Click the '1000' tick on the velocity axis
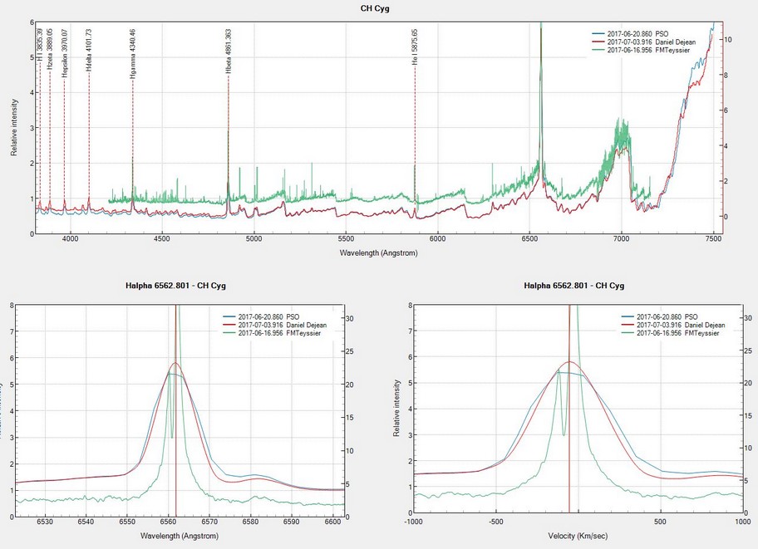The image size is (758, 549). [743, 522]
